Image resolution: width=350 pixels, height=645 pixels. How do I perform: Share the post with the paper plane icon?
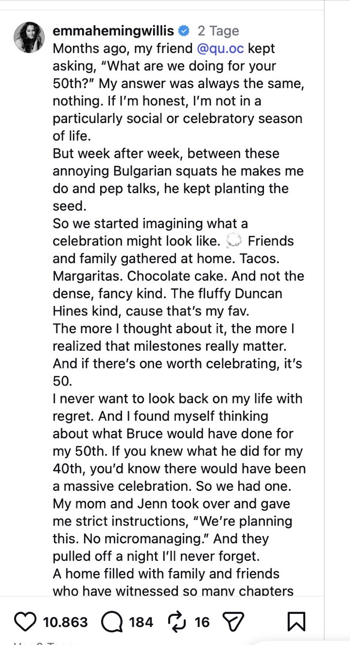point(234,622)
